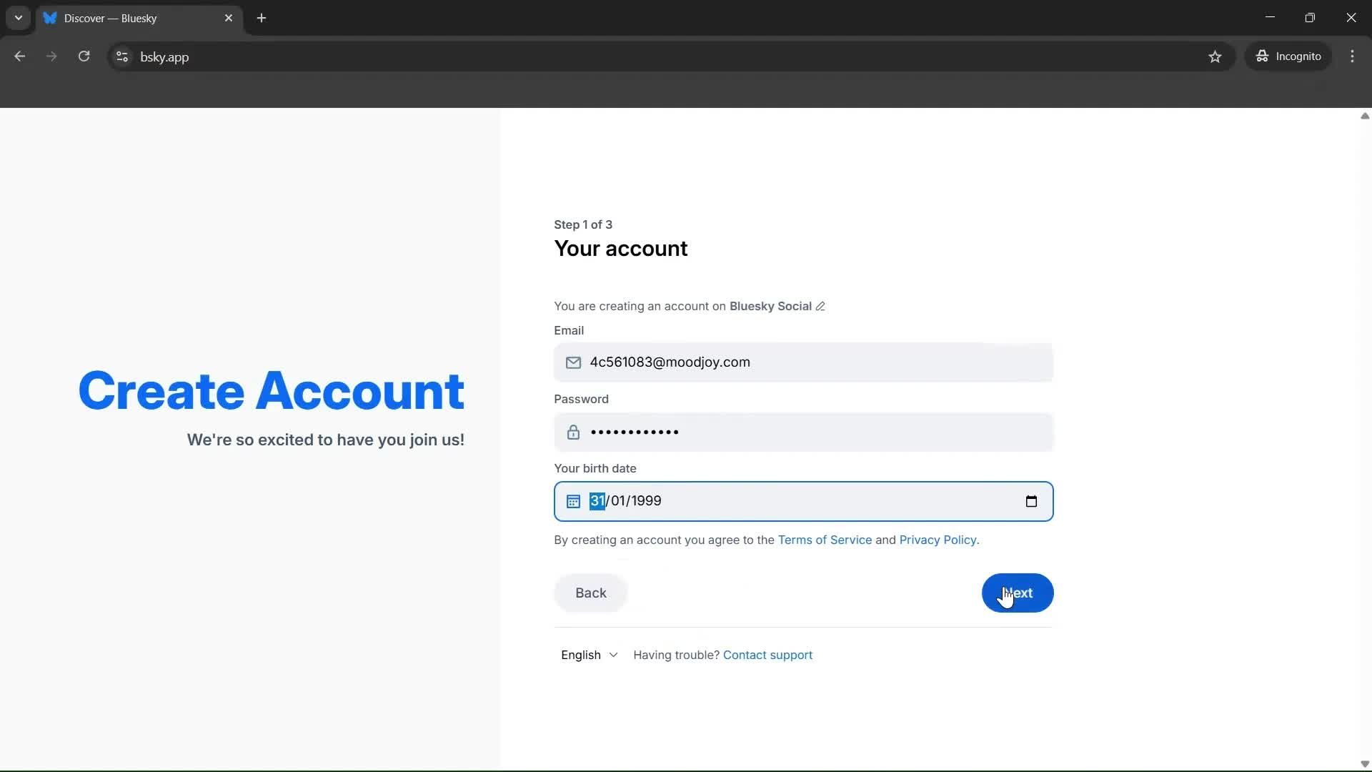This screenshot has width=1372, height=772.
Task: Click the Bluesky butterfly favicon on the tab
Action: [50, 18]
